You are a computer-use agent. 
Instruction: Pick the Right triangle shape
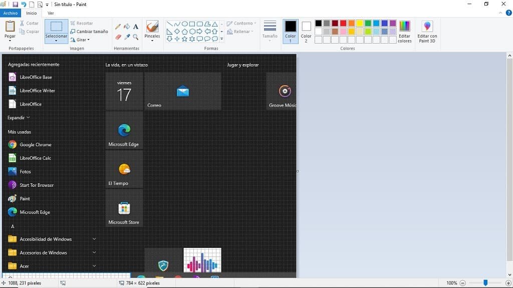pyautogui.click(x=169, y=32)
